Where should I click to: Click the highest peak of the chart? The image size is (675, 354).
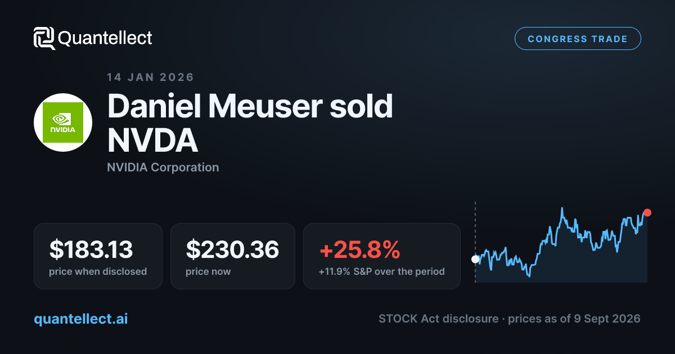click(x=562, y=208)
